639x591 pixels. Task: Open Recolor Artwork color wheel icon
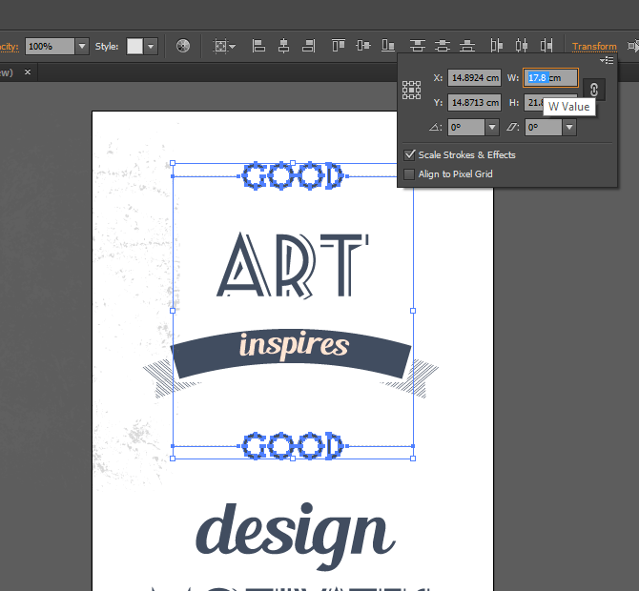point(183,46)
